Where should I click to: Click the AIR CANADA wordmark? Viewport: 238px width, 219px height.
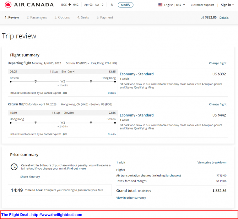[34, 5]
